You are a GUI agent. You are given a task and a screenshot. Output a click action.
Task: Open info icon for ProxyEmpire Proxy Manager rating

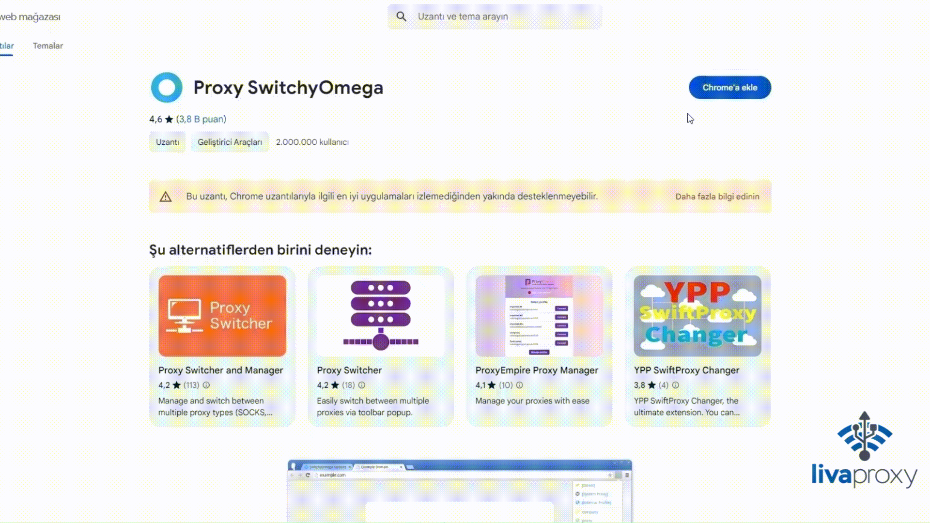click(x=520, y=385)
